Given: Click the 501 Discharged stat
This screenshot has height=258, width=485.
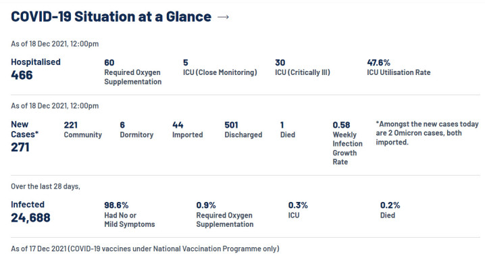Looking at the screenshot, I should point(243,130).
